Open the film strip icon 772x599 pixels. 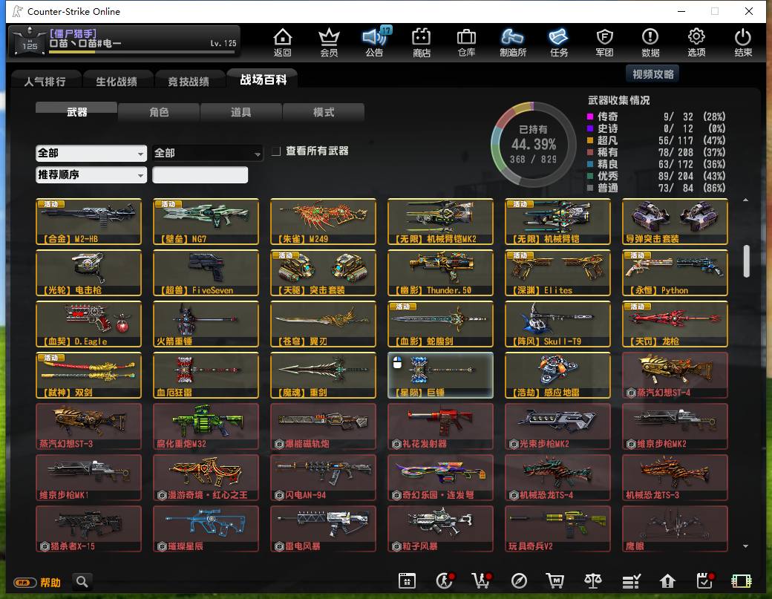pyautogui.click(x=741, y=581)
